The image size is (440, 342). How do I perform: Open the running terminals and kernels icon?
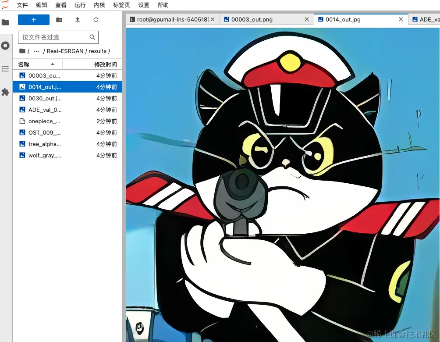[5, 46]
